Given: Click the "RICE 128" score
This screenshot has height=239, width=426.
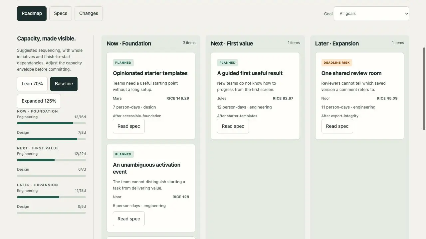Looking at the screenshot, I should tap(181, 197).
